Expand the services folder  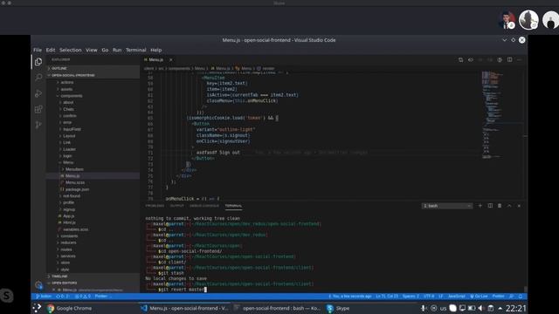68,256
